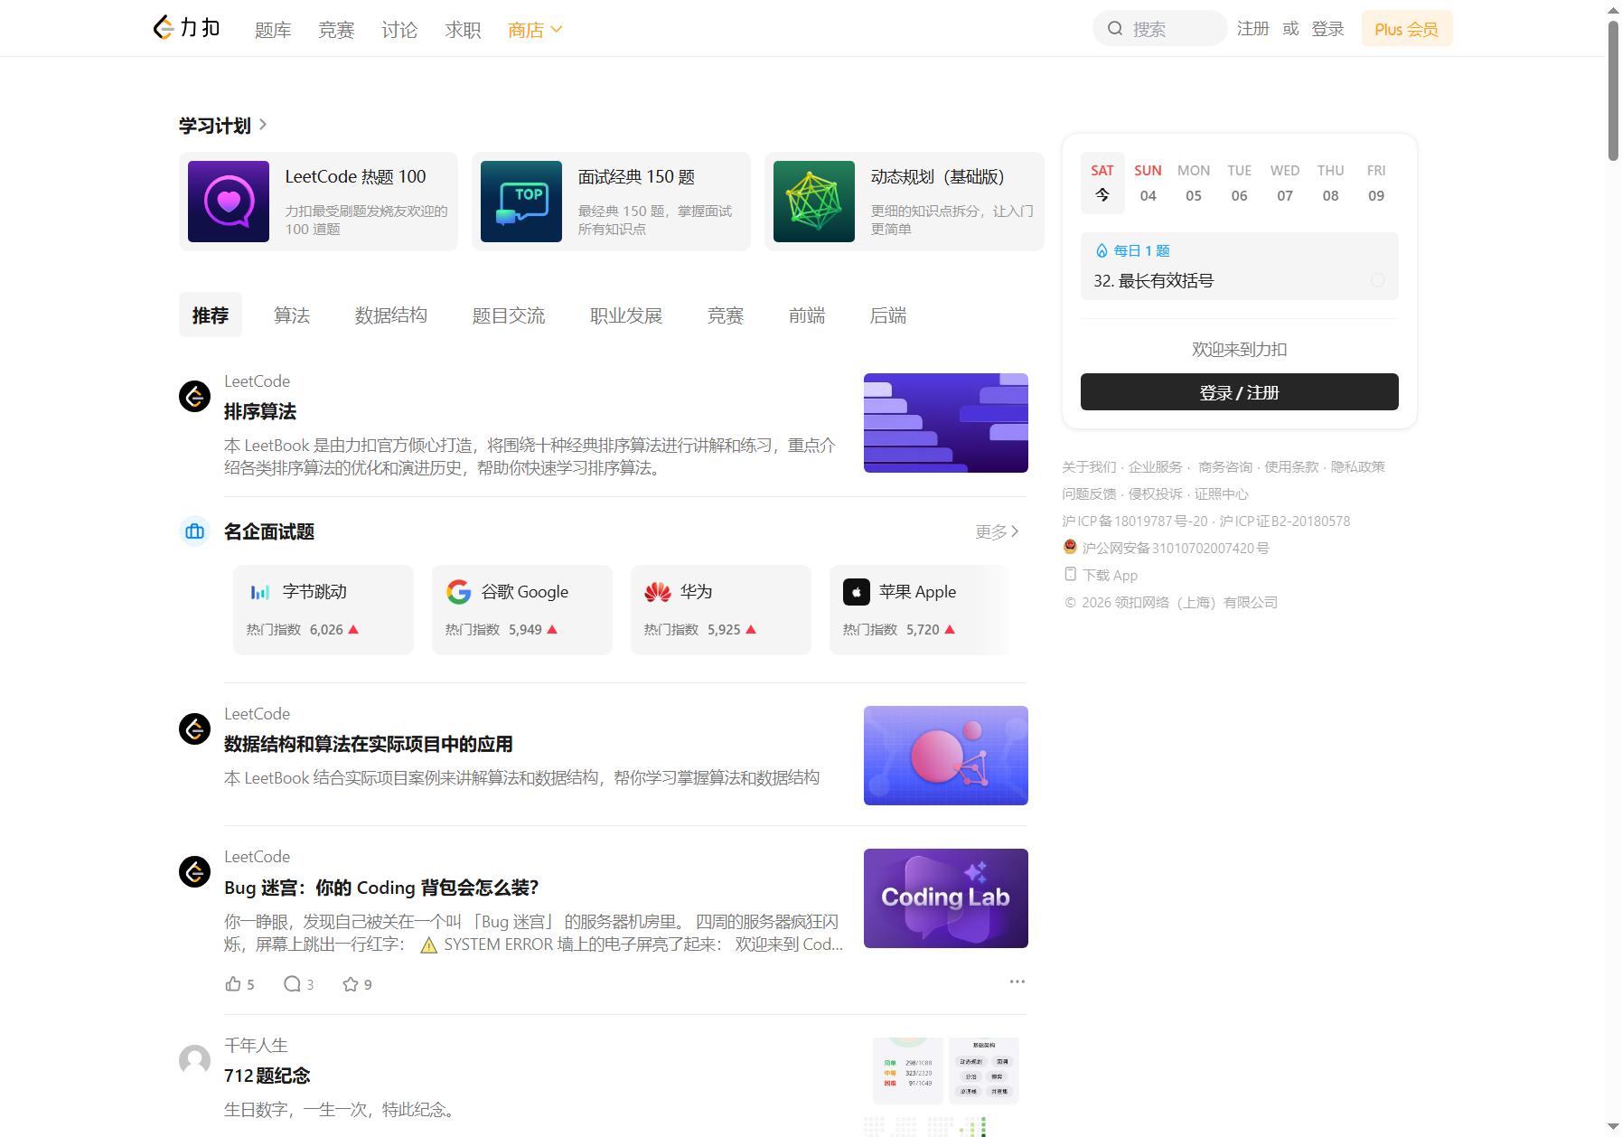Image resolution: width=1622 pixels, height=1137 pixels.
Task: Click the 名企面试题 briefcase icon
Action: click(195, 531)
